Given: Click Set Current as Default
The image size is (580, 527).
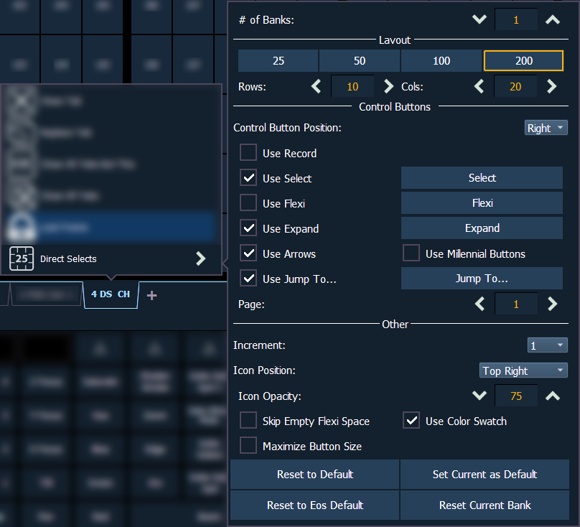Looking at the screenshot, I should 485,475.
